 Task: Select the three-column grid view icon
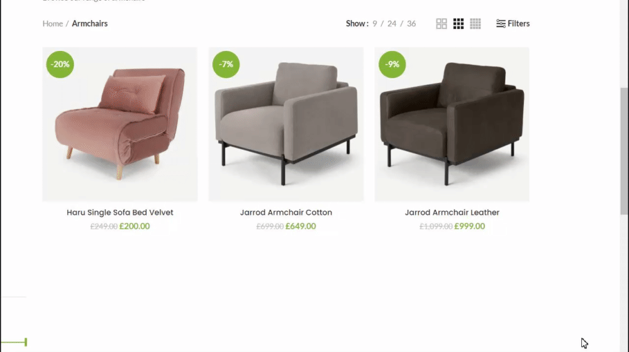[x=459, y=24]
